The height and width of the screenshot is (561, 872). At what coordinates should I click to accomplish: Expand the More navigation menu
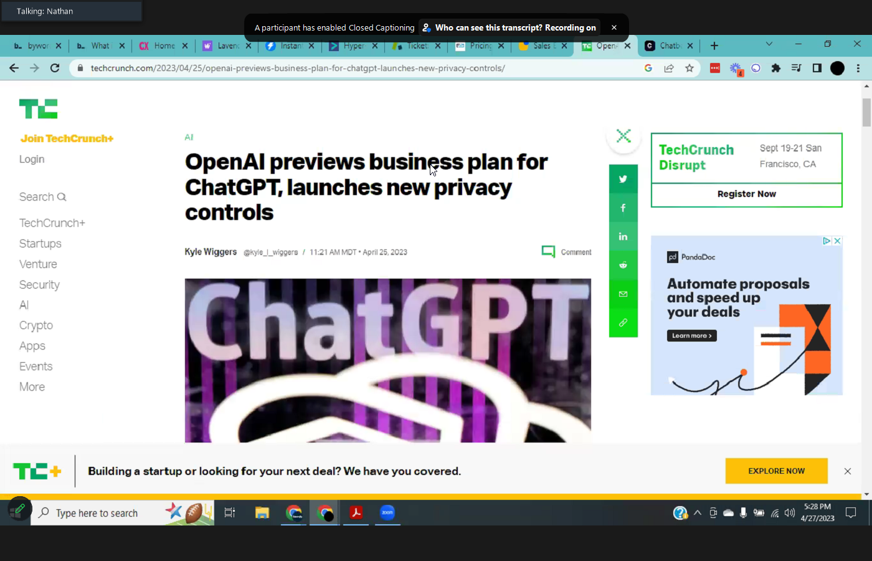32,387
